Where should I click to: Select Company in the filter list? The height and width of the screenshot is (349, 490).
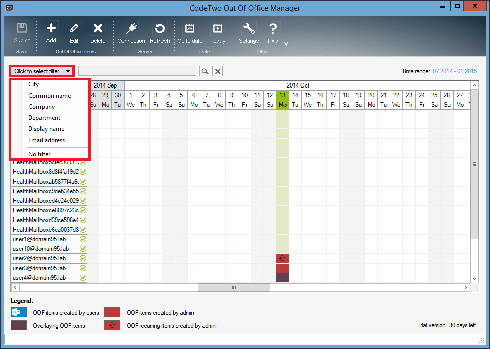pos(42,107)
